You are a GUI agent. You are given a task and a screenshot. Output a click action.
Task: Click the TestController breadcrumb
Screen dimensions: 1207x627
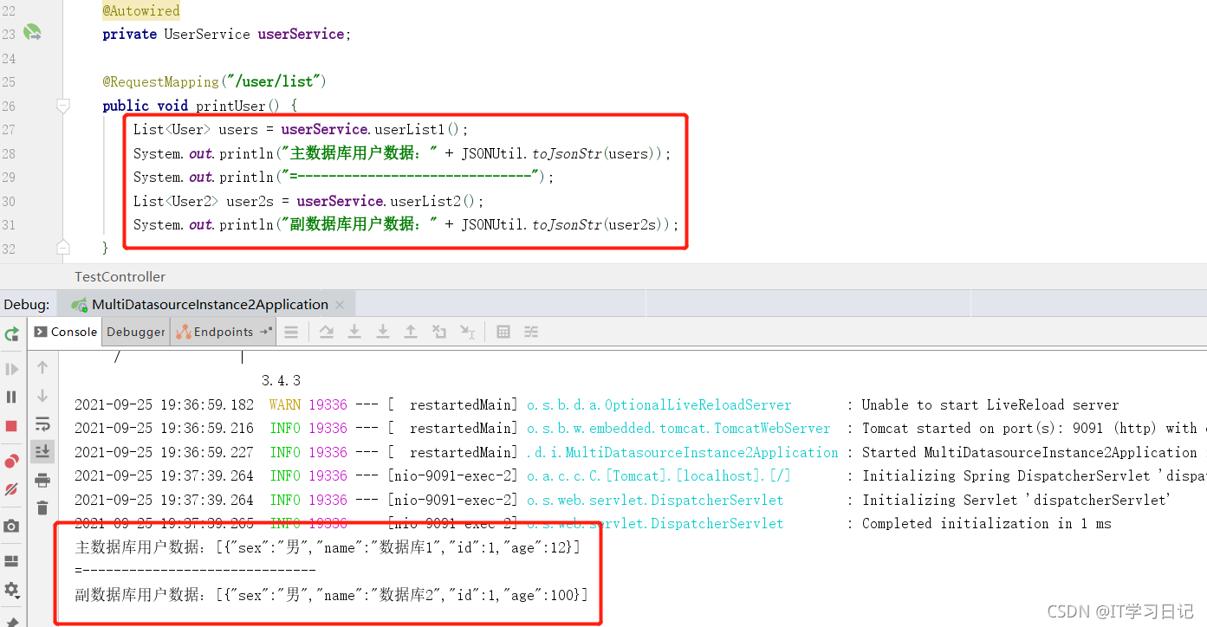120,277
